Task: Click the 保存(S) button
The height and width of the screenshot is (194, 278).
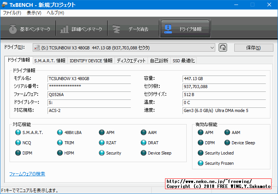Action: coord(254,48)
